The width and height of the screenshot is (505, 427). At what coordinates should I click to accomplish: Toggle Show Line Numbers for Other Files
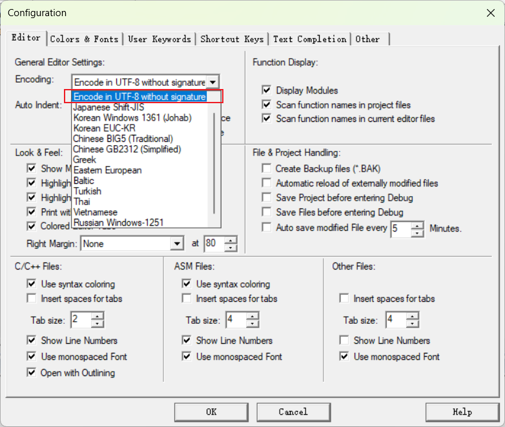(344, 340)
